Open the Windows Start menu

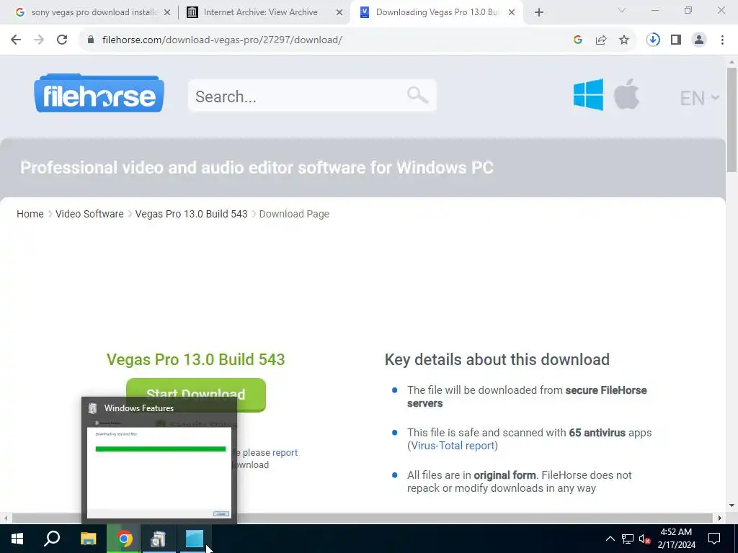[17, 539]
